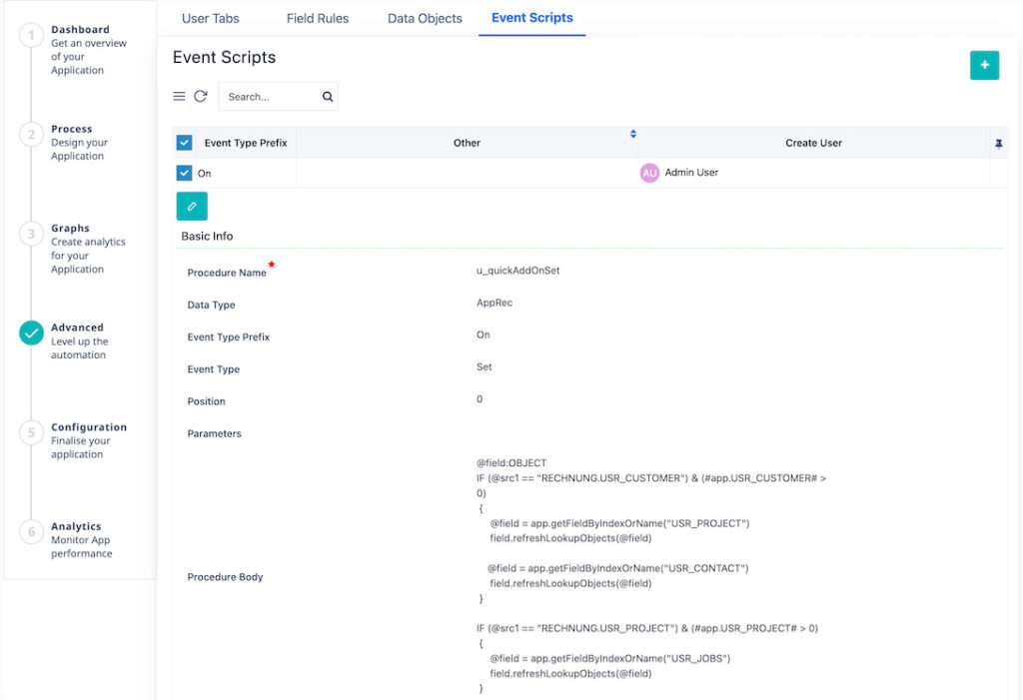The image size is (1023, 700).
Task: Click the Advanced step checkmark circle
Action: tap(31, 333)
